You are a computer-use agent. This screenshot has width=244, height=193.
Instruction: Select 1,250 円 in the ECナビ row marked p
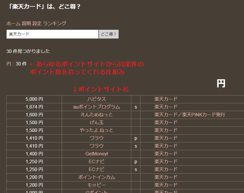[x=34, y=162]
